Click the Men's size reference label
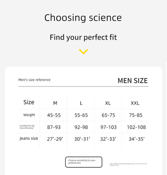Screen dimensions: 167x175 click(35, 80)
